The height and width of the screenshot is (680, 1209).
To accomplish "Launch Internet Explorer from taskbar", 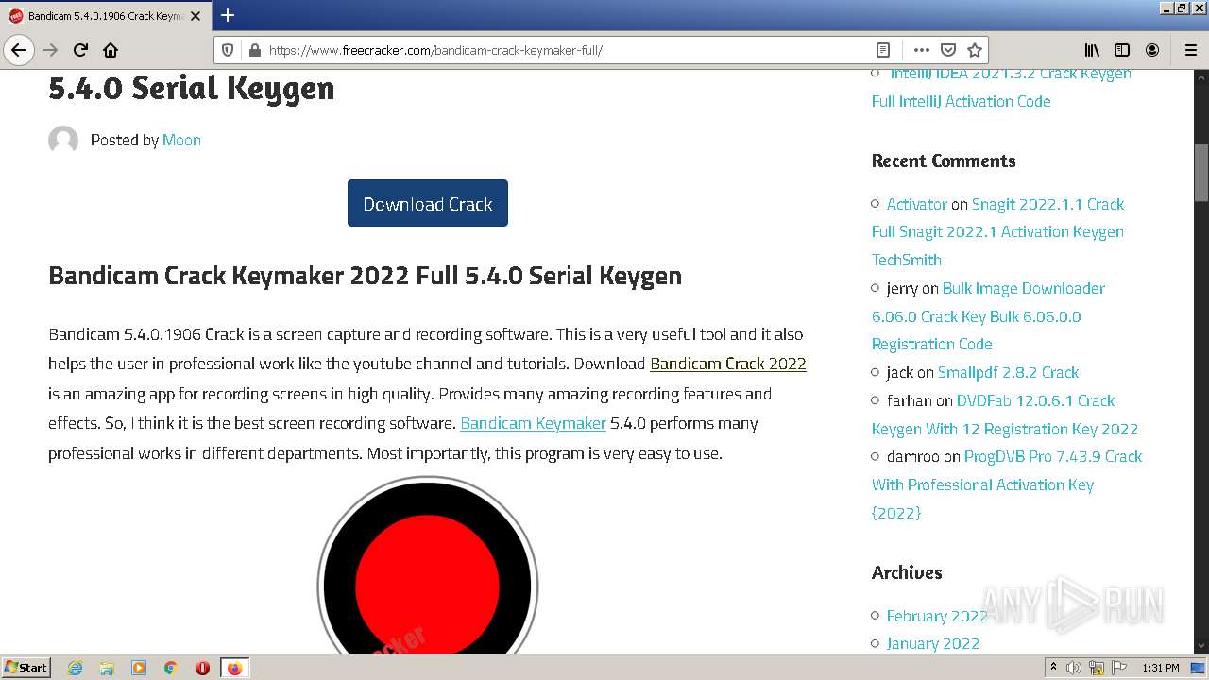I will [x=76, y=668].
